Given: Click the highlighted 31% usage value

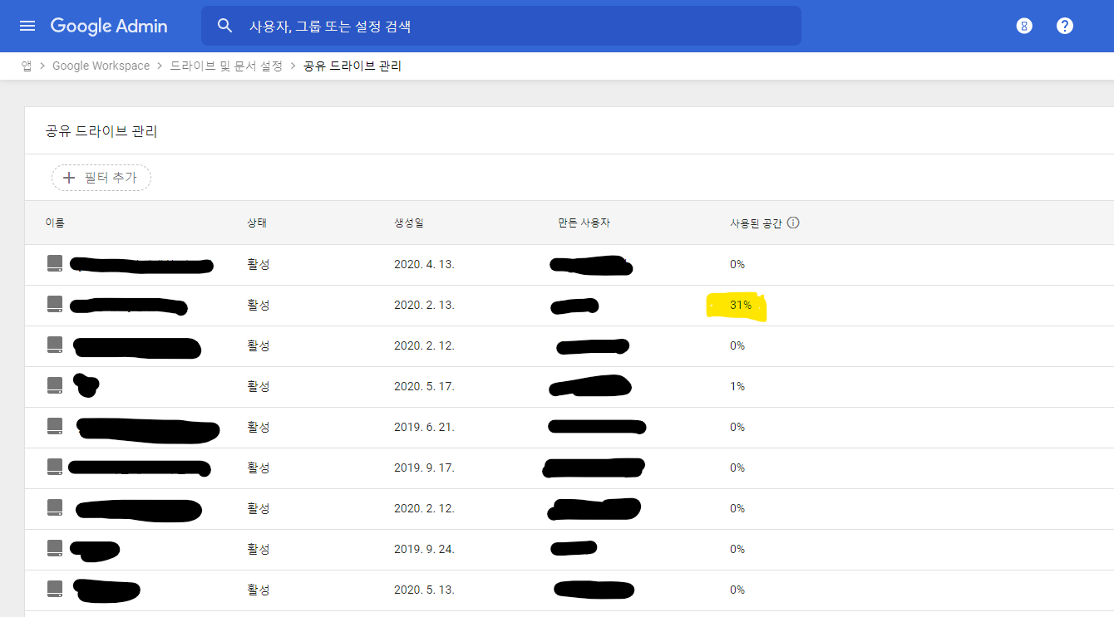Looking at the screenshot, I should pos(741,305).
